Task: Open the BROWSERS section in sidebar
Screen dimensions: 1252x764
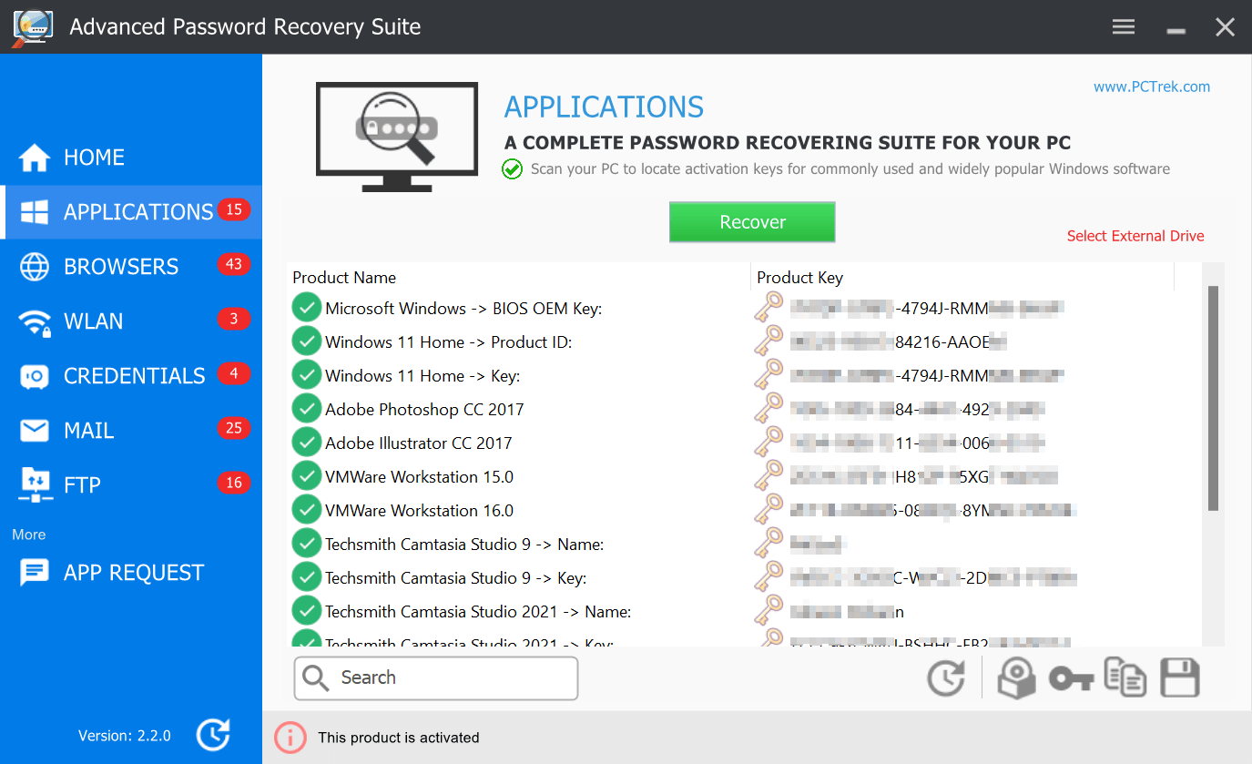Action: tap(131, 267)
